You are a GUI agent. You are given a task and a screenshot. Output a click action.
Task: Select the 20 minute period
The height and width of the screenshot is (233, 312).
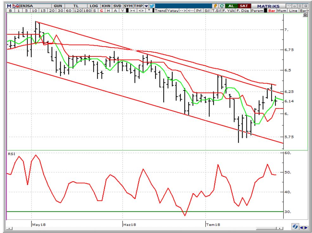(52, 10)
